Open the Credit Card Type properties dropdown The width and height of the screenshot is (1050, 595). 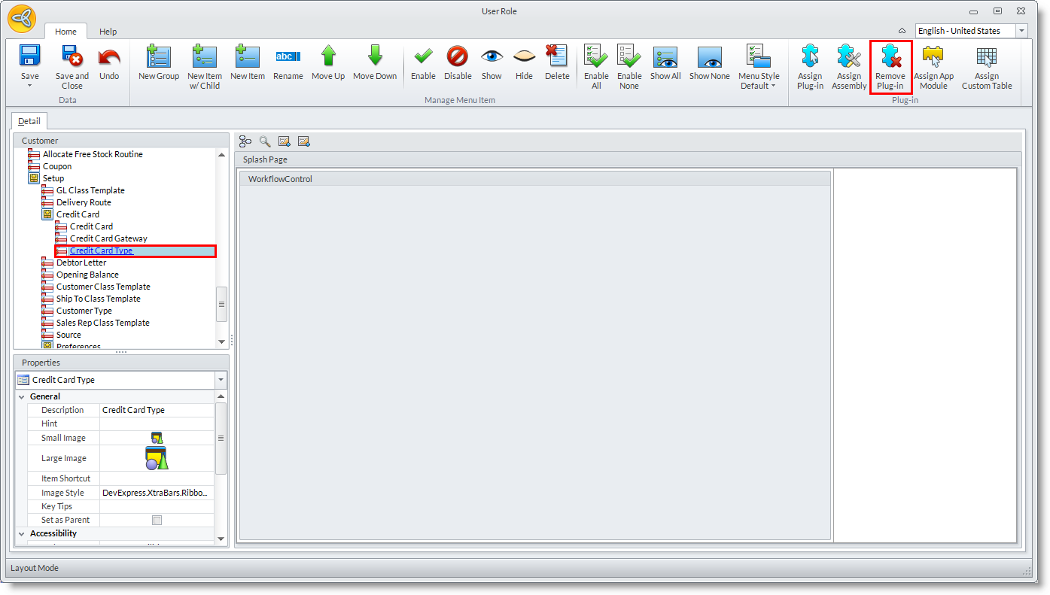point(221,380)
